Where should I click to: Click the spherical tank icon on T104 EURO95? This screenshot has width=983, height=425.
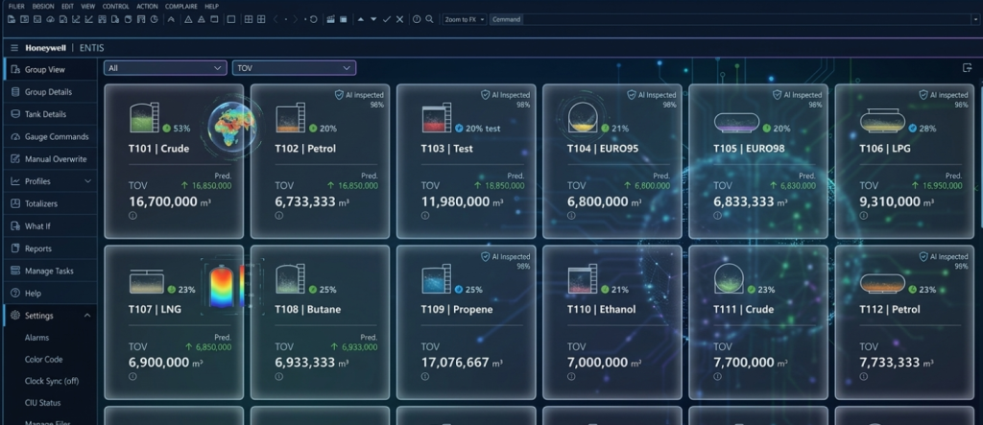(582, 116)
